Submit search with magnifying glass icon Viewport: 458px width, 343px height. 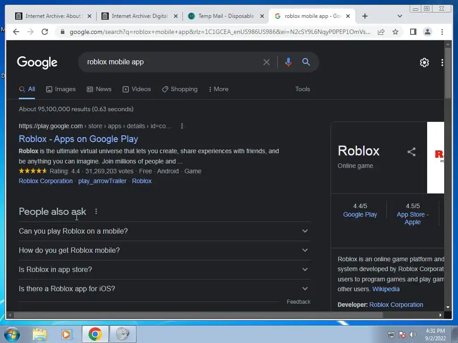click(x=306, y=62)
